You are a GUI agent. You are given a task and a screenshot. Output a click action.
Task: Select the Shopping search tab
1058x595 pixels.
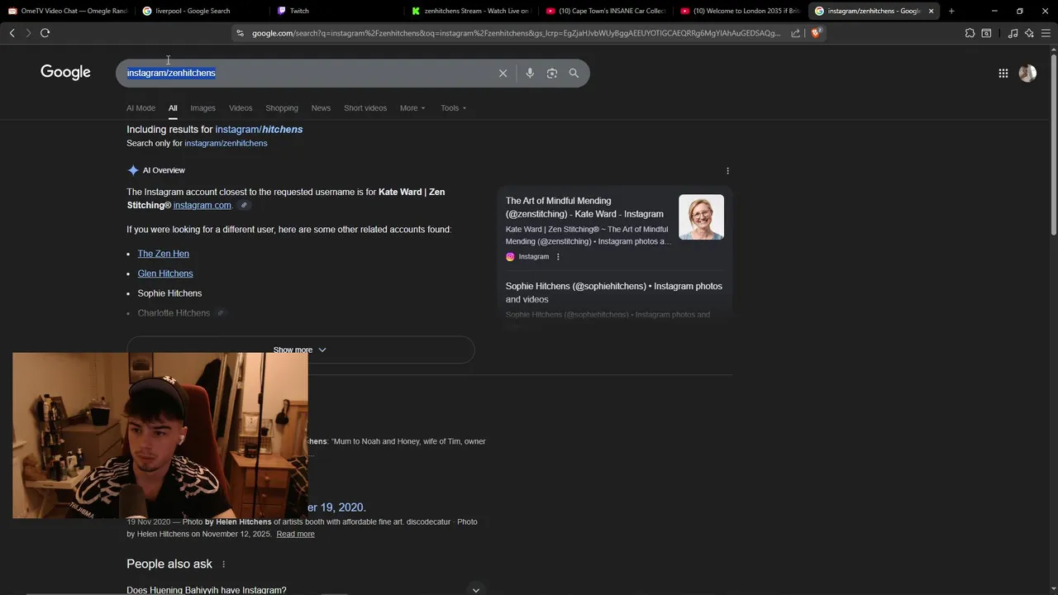pyautogui.click(x=282, y=108)
